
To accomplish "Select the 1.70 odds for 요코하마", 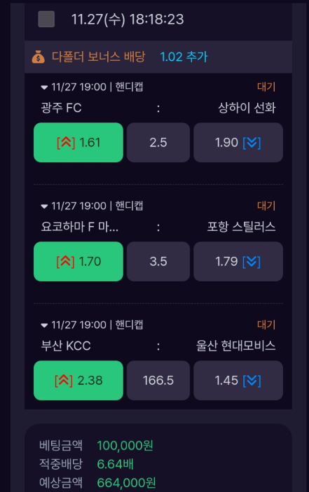I will click(x=78, y=261).
